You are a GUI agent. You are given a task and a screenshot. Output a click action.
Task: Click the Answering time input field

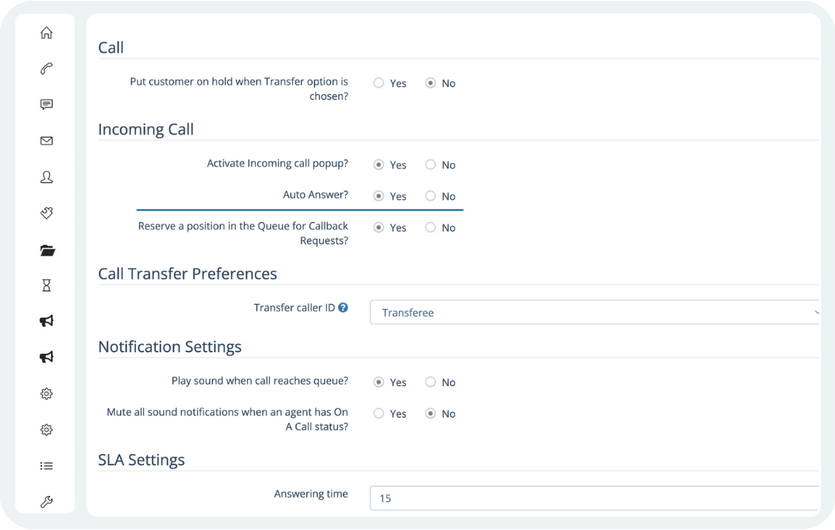[x=594, y=498]
